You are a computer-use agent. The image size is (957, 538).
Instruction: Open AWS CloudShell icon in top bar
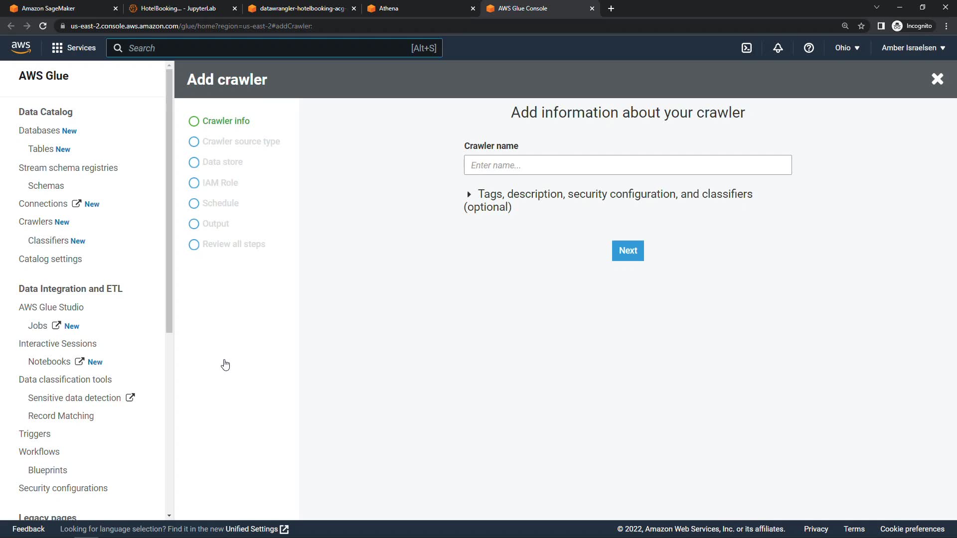[x=747, y=48]
